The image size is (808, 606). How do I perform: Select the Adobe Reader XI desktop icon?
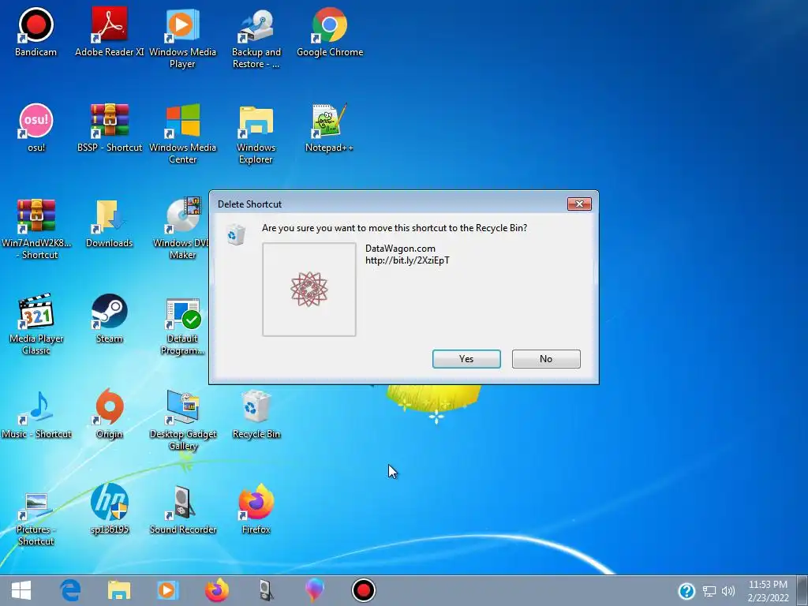[109, 32]
